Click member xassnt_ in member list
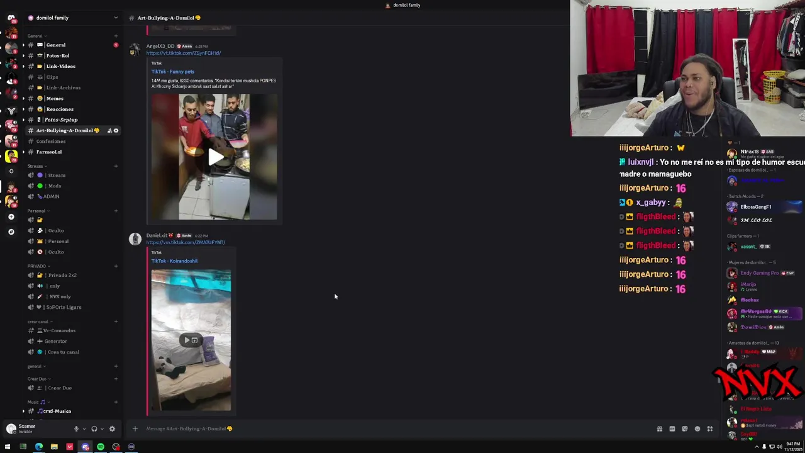Image resolution: width=805 pixels, height=453 pixels. (x=764, y=247)
